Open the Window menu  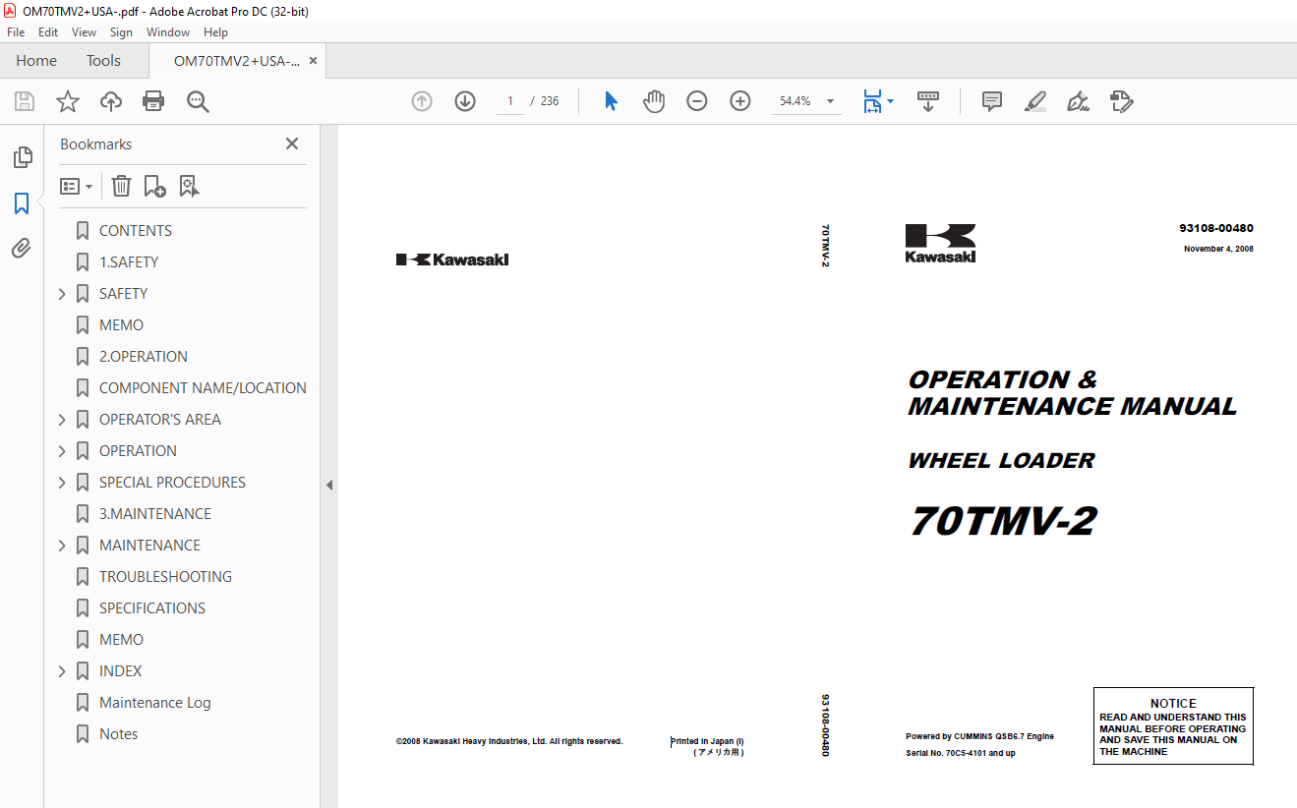(168, 32)
